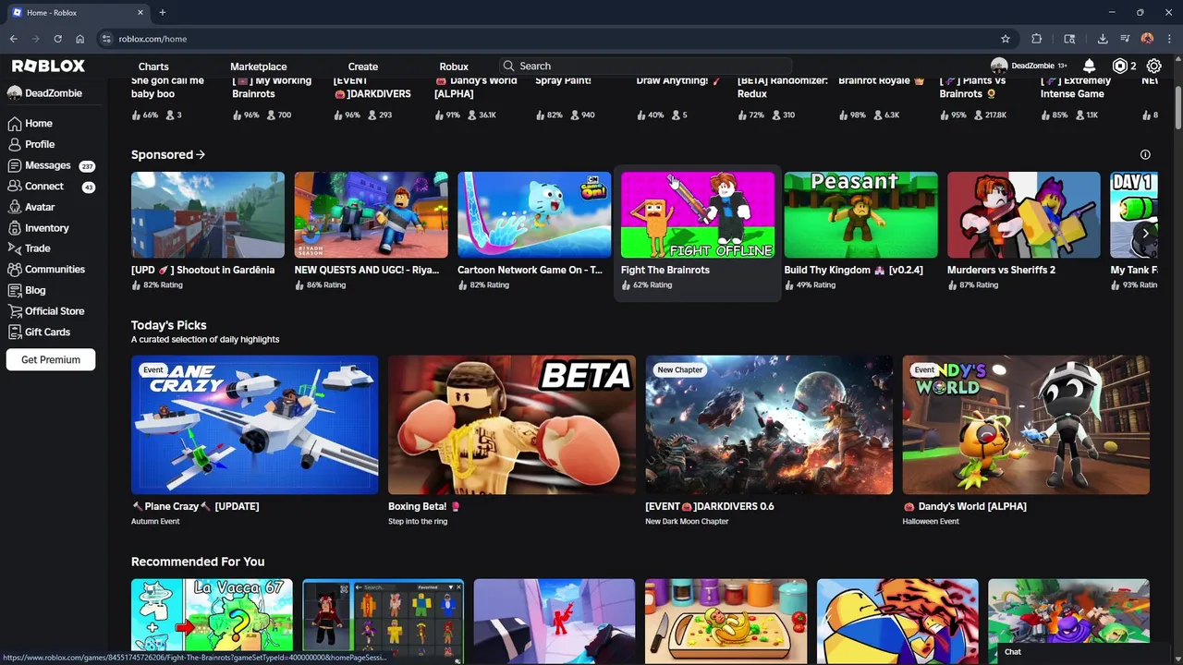
Task: Click the Halloween Event caption
Action: (931, 522)
